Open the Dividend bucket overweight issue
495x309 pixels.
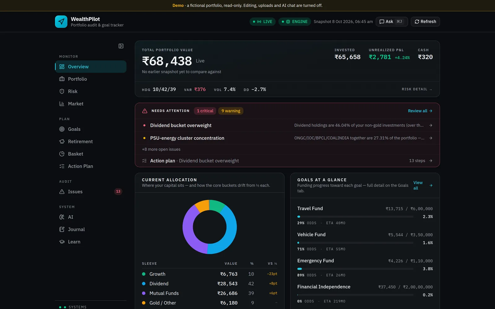point(287,125)
